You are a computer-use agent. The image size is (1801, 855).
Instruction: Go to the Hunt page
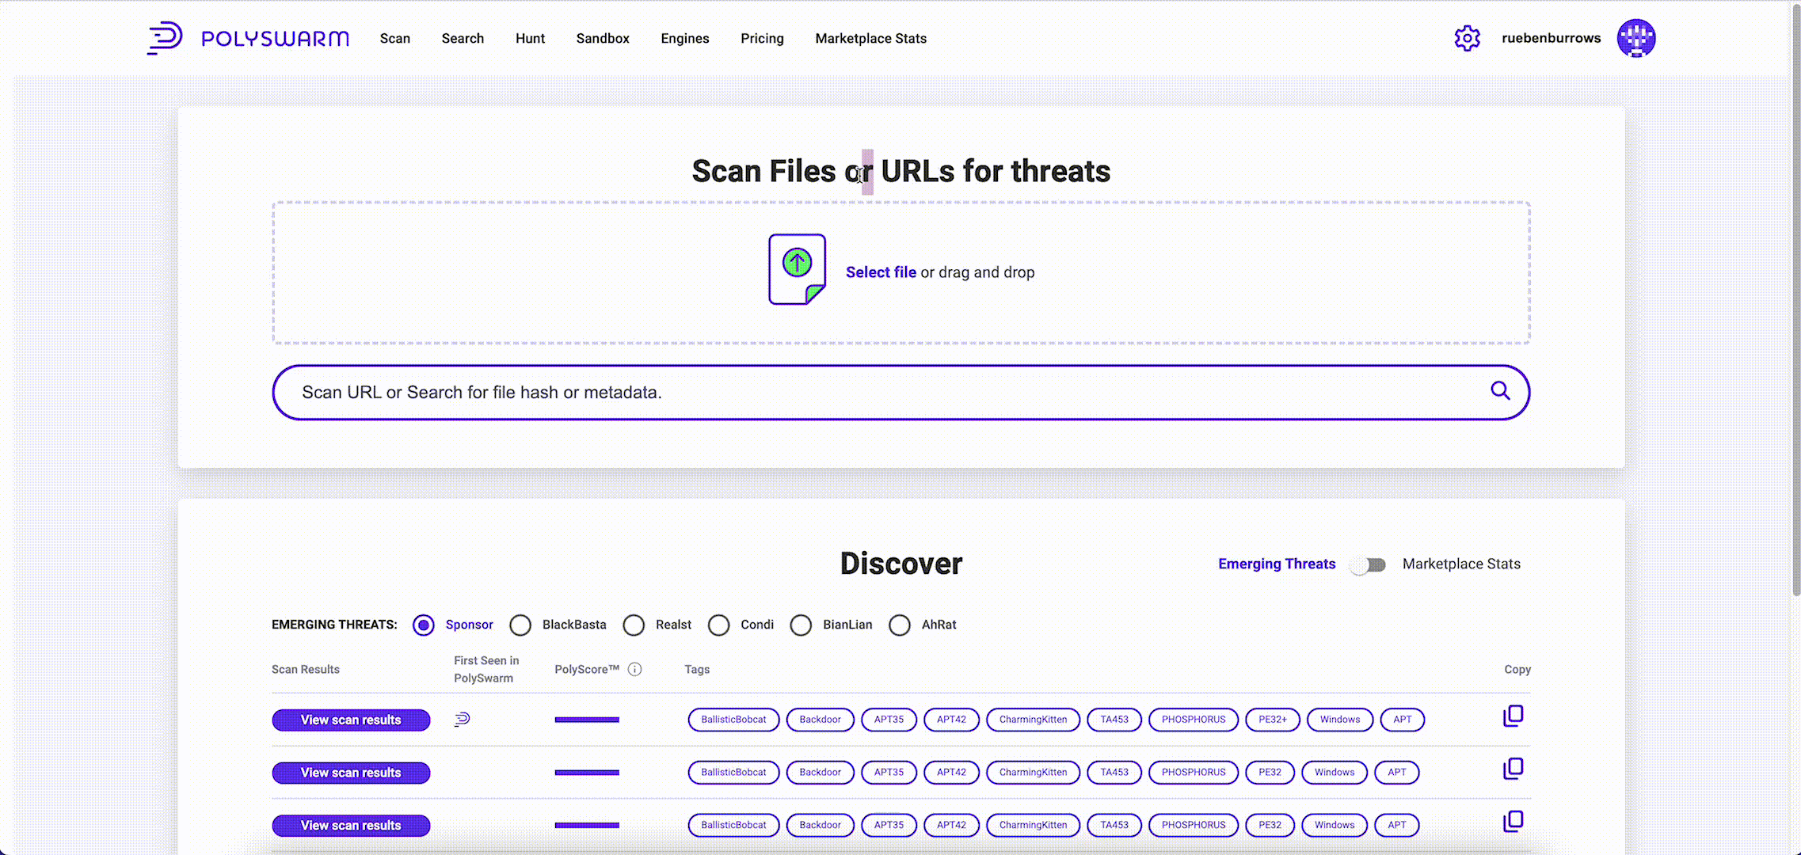pos(530,38)
